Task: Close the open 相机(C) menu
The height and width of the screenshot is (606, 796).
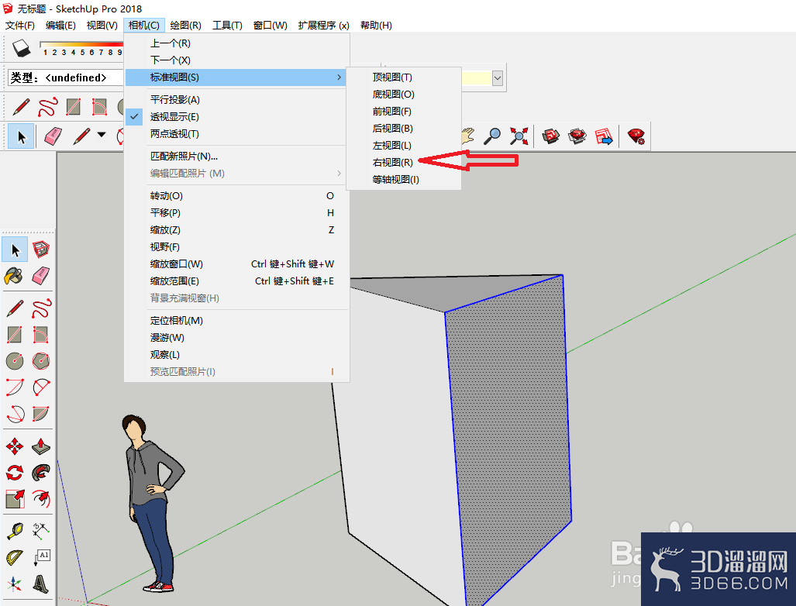Action: coord(143,25)
